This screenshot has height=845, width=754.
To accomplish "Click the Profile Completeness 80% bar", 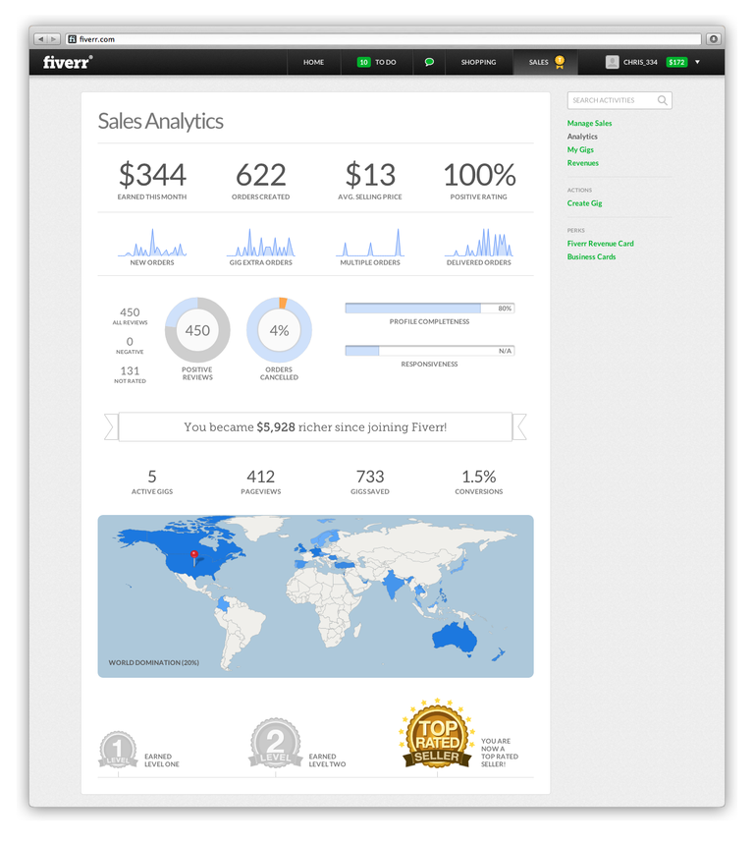I will tap(430, 309).
